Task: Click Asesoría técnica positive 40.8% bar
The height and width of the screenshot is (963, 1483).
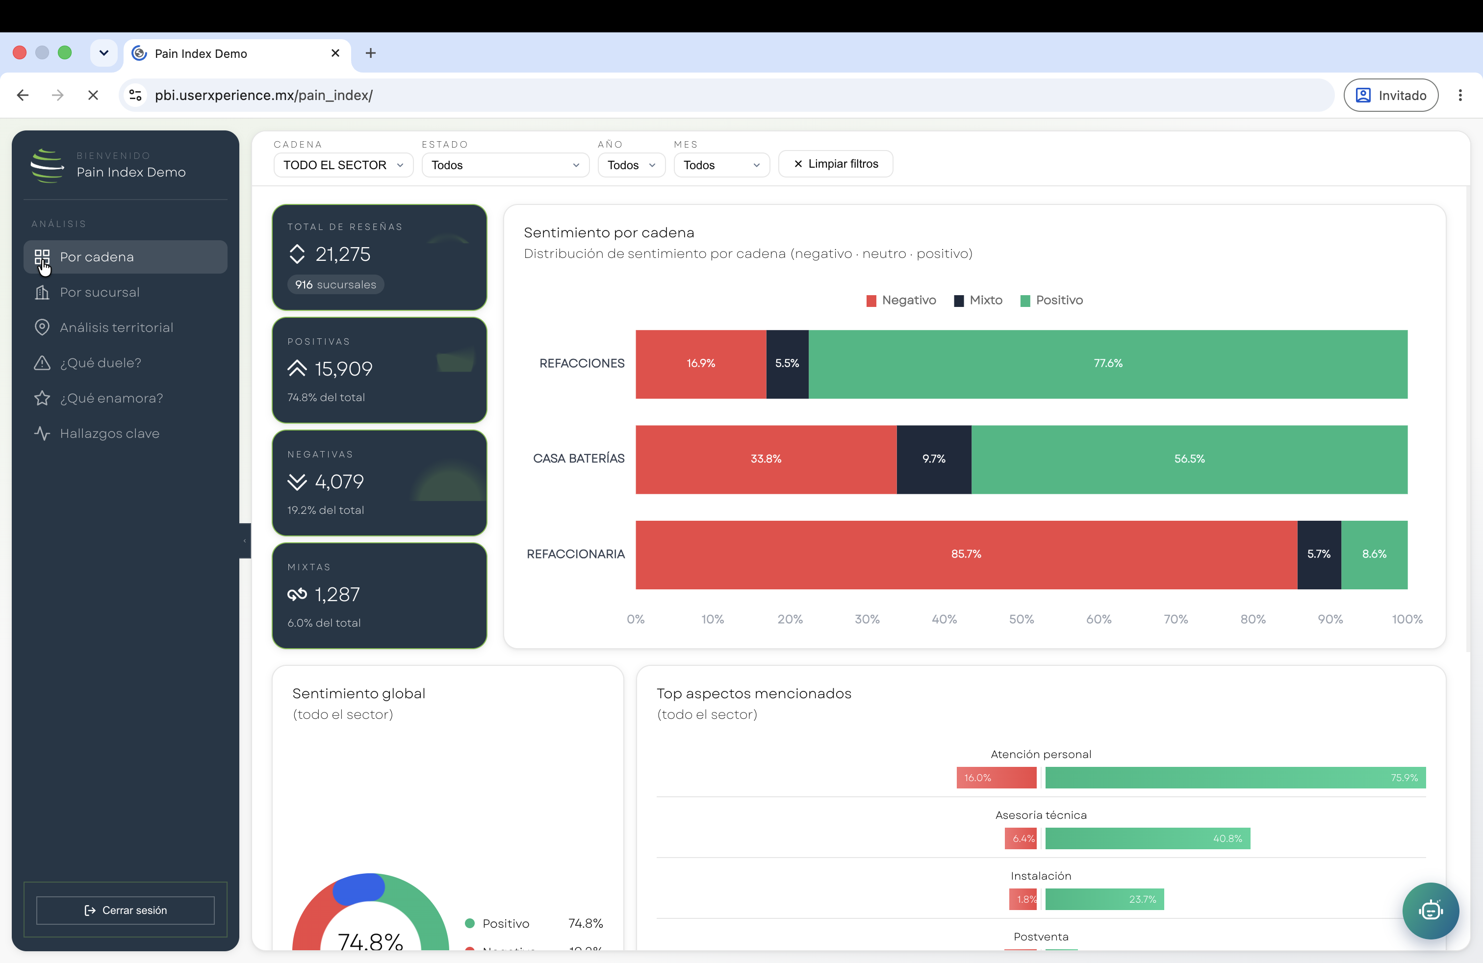Action: coord(1148,838)
